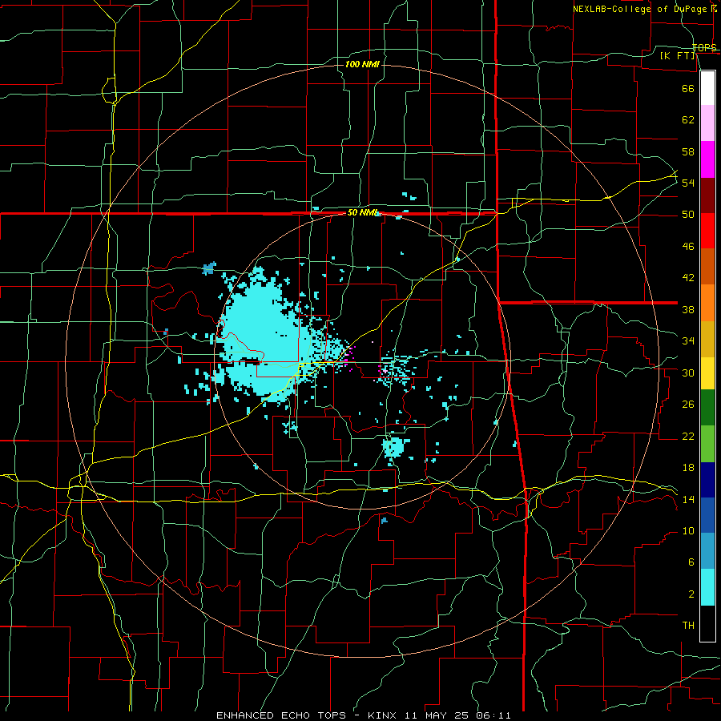
Task: Click the 58 value on the legend
Action: click(x=688, y=151)
